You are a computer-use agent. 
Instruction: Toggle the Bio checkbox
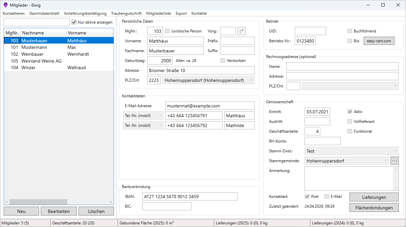[350, 41]
